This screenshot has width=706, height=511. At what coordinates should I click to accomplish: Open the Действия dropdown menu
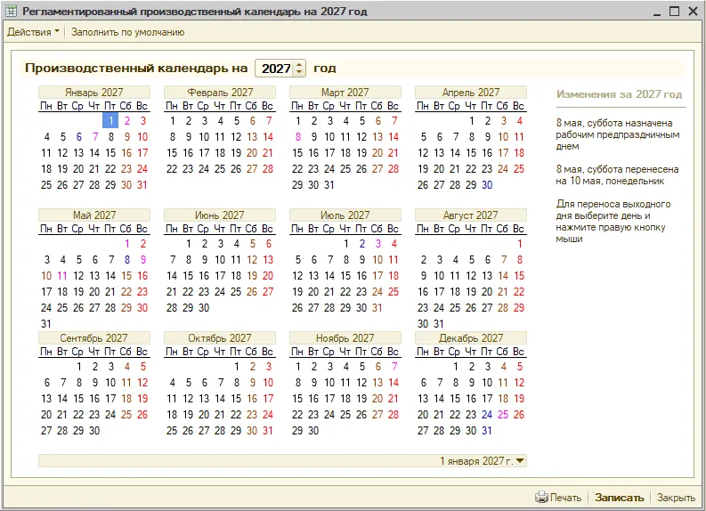[33, 32]
